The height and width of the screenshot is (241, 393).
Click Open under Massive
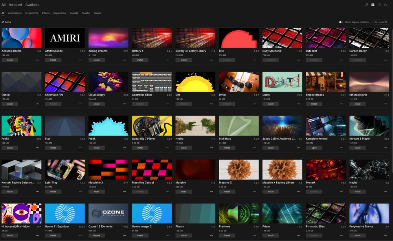click(184, 192)
